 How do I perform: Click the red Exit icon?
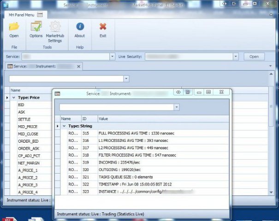pyautogui.click(x=103, y=27)
